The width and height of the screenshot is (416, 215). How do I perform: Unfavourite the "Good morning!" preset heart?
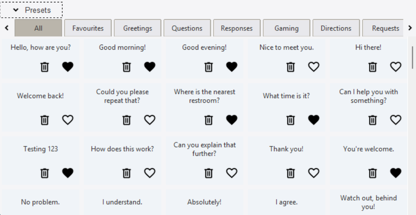click(150, 67)
